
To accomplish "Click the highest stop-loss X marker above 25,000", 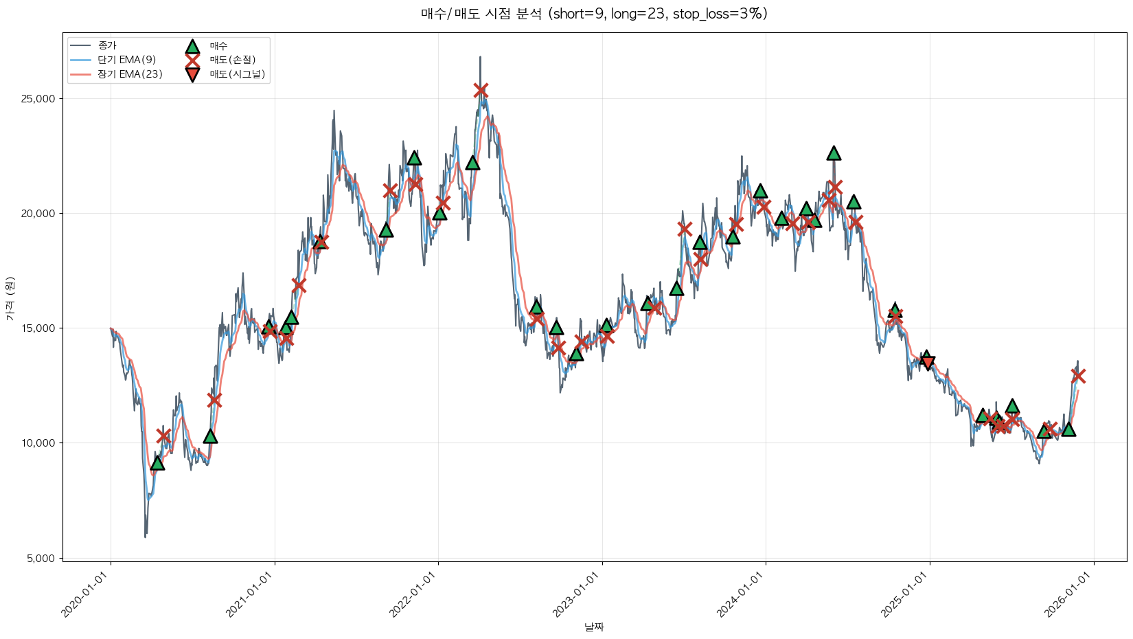I will [481, 90].
